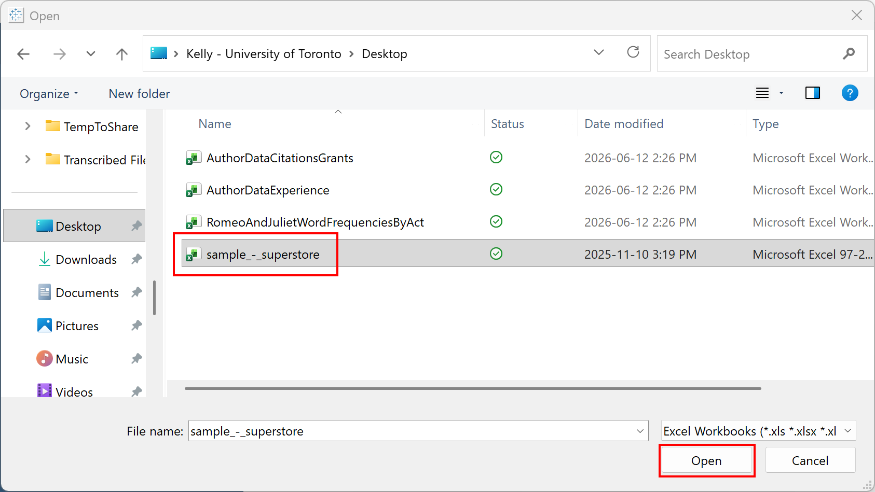Click the sync status checkmark for AuthorDataExperience
Viewport: 875px width, 492px height.
click(496, 189)
